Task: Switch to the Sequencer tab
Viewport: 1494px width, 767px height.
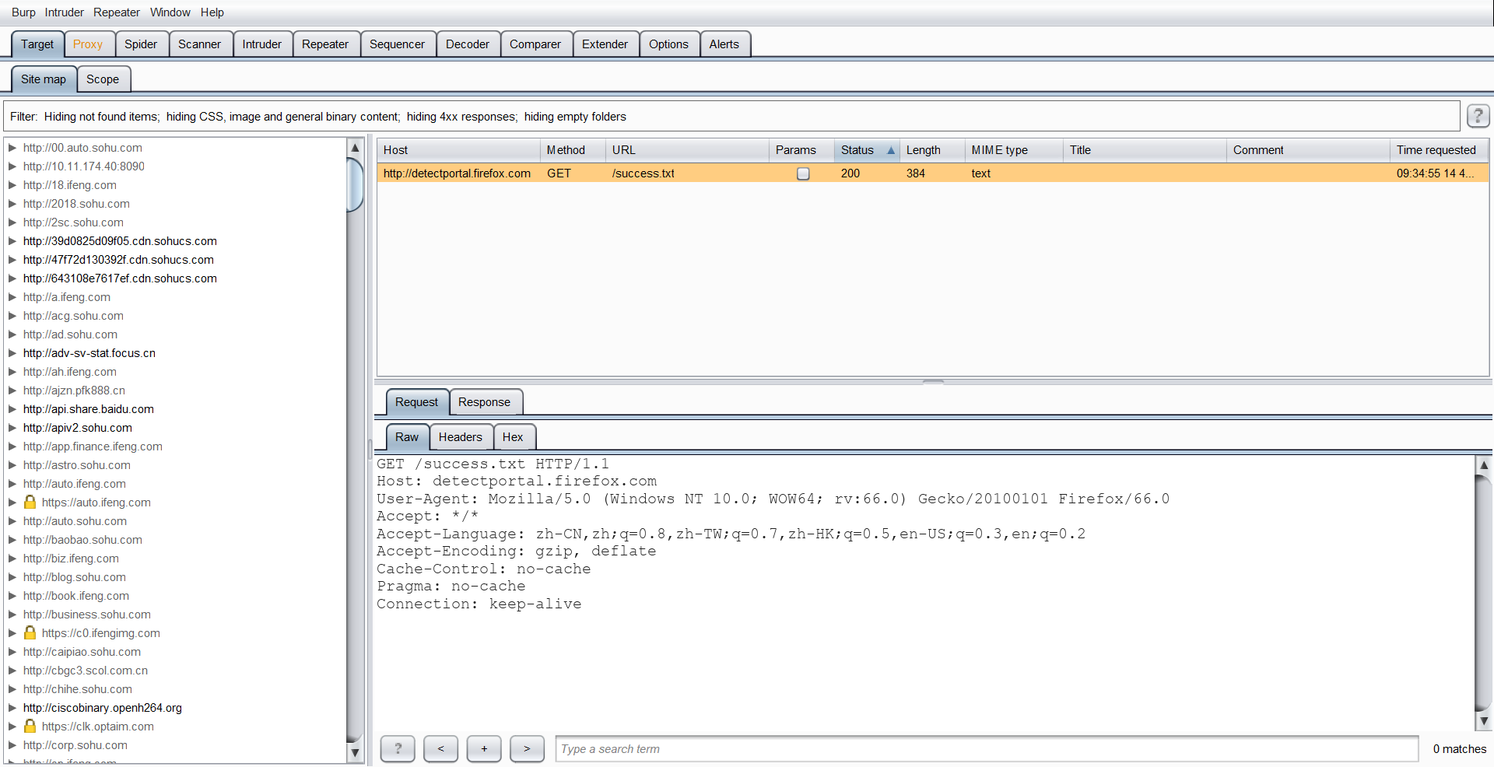Action: [397, 44]
